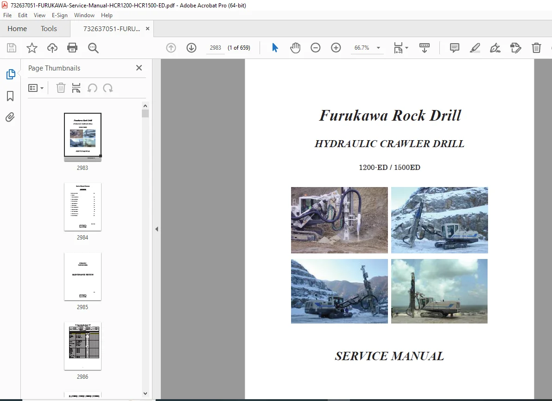Select the 732637051-FURU... document tab
The image size is (552, 401).
[x=112, y=29]
